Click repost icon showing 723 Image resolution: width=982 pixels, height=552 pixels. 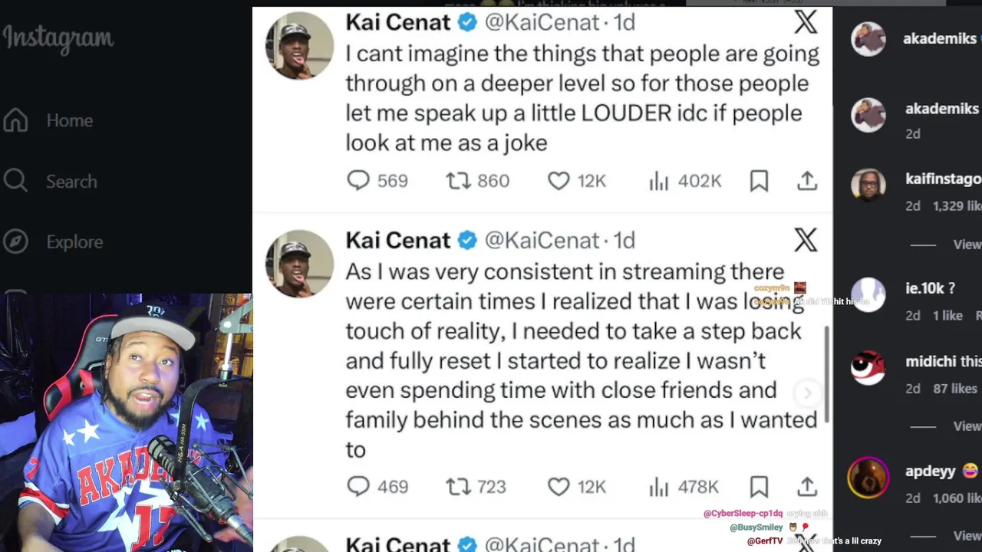coord(458,486)
